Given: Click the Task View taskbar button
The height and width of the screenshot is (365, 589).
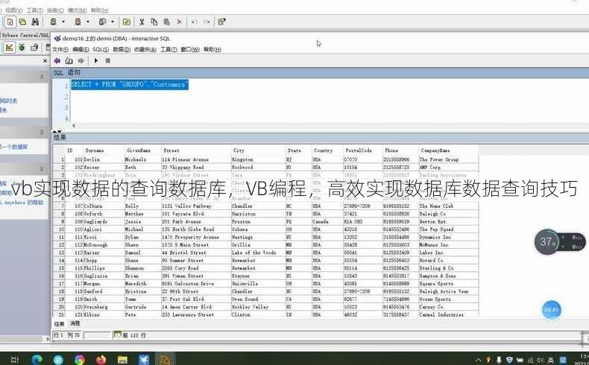Looking at the screenshot, I should [15, 360].
